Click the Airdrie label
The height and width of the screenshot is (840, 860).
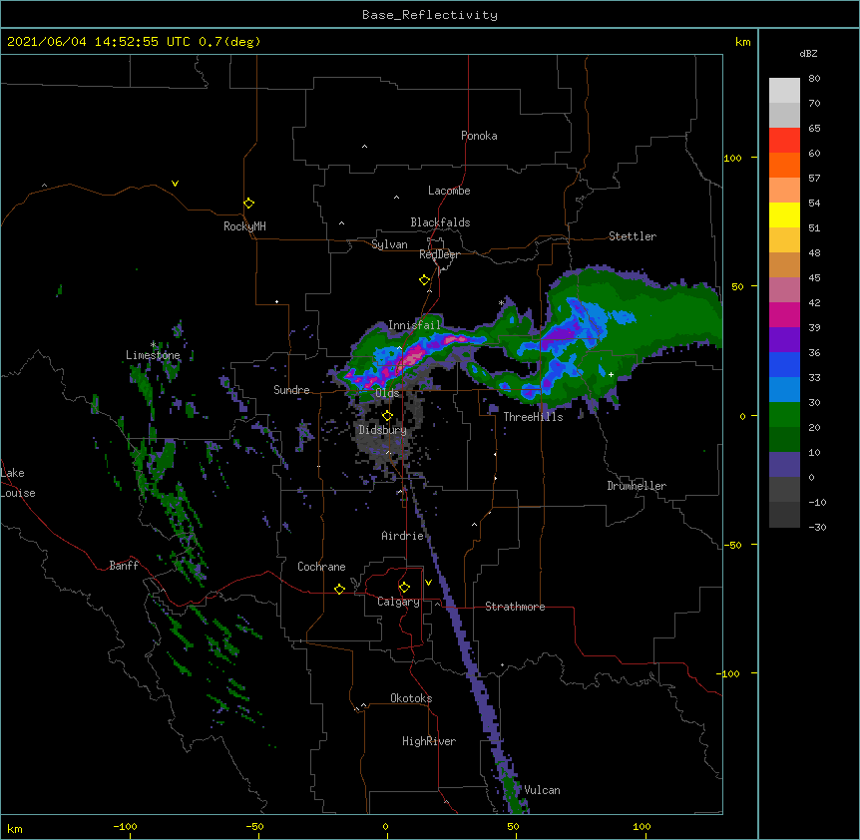[403, 536]
